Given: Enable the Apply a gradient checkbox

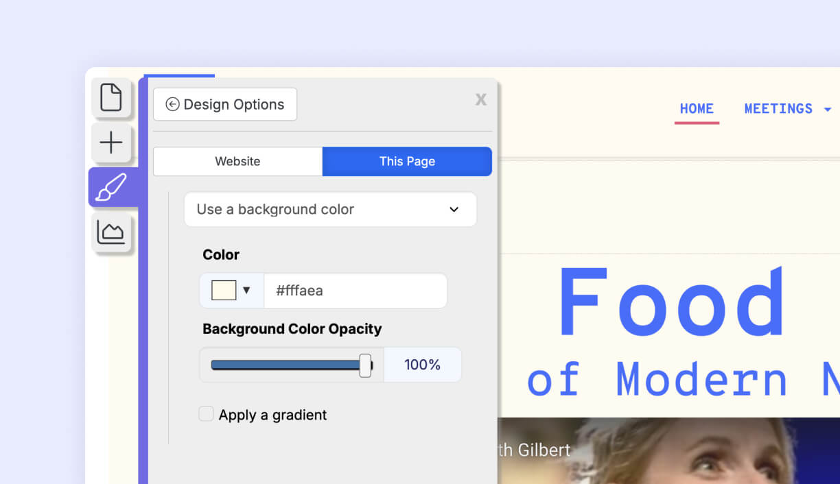Looking at the screenshot, I should tap(206, 413).
